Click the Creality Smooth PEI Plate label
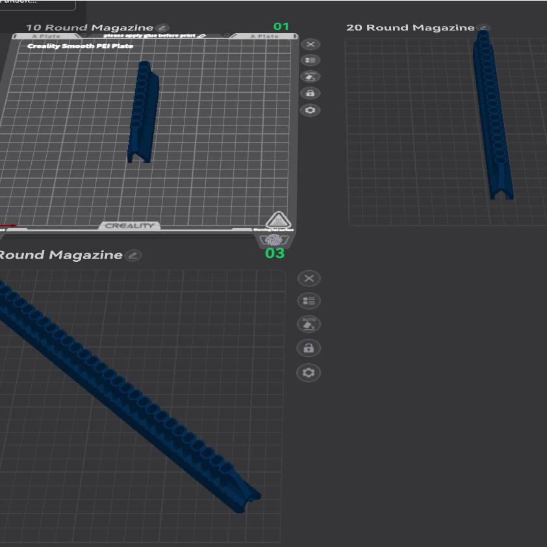 [81, 46]
